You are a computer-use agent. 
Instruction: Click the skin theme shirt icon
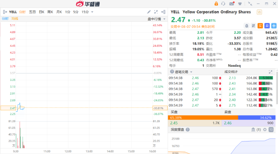(240, 4)
